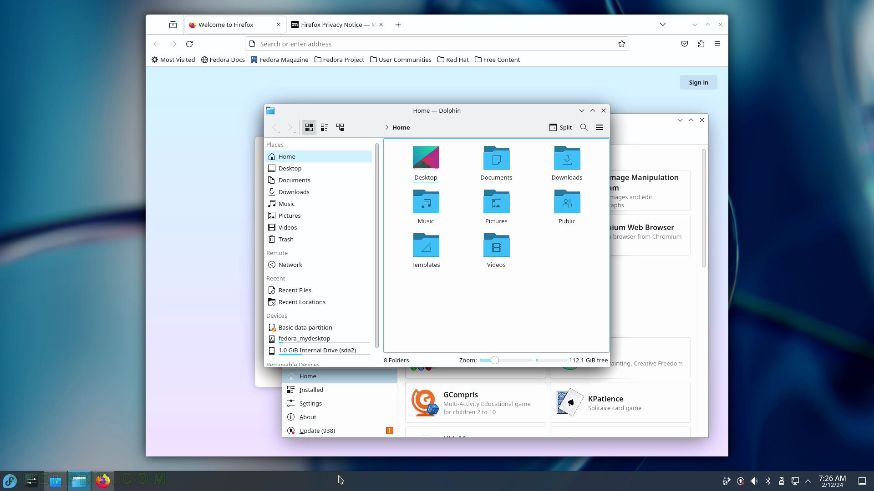Screen dimensions: 874x491
Task: Reload page in Firefox
Action: (x=189, y=44)
